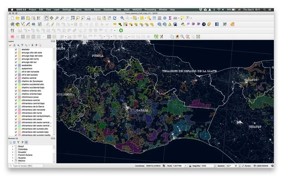Expand the Ecuador folder in Browser
This screenshot has width=282, height=176.
13,152
